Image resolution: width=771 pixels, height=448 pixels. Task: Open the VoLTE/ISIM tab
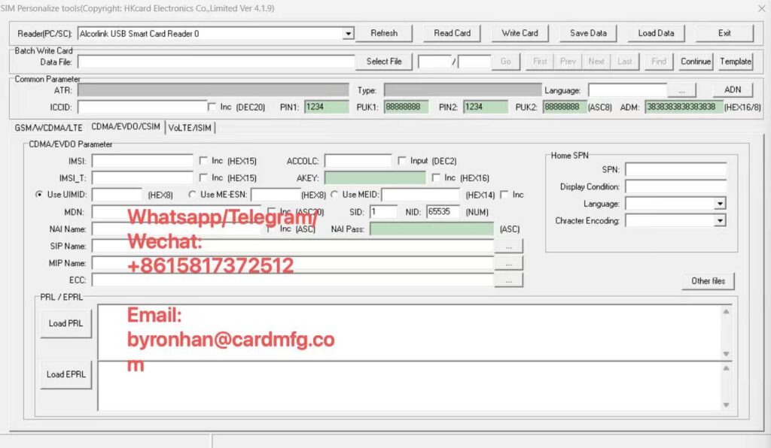(x=190, y=128)
